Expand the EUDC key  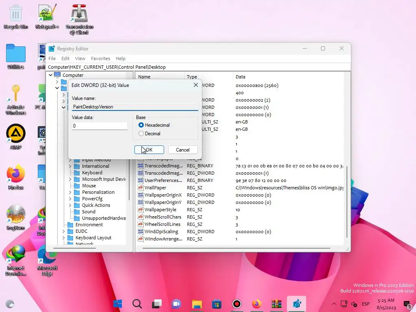tap(64, 231)
